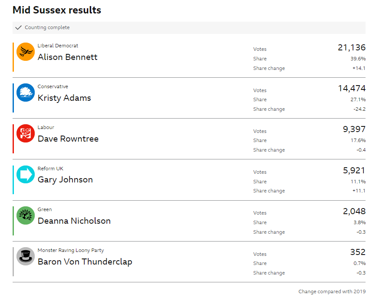Select candidate name Alison Bennett
Image resolution: width=379 pixels, height=298 pixels.
click(x=67, y=57)
